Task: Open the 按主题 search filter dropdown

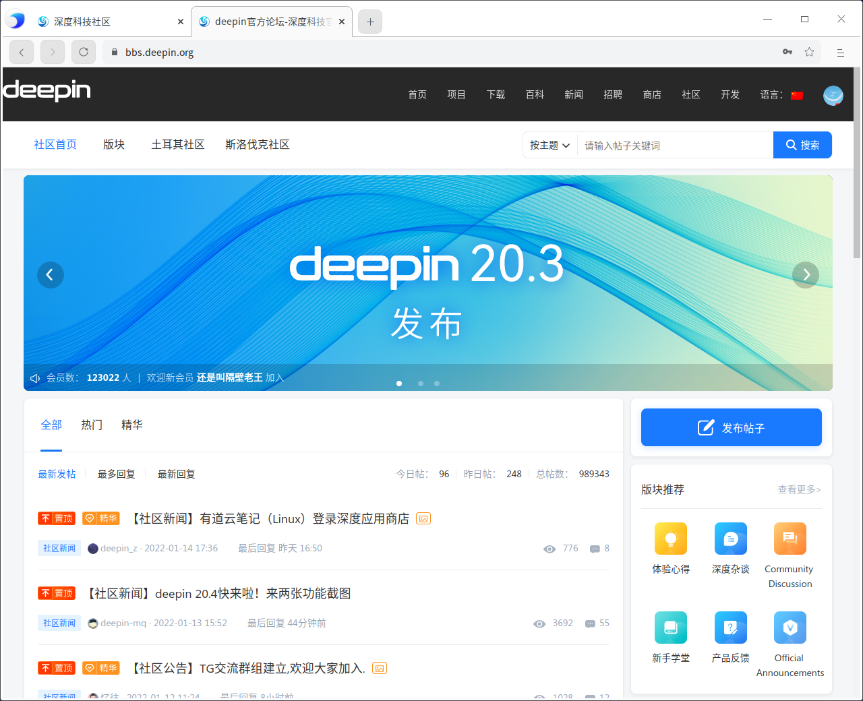Action: click(549, 145)
